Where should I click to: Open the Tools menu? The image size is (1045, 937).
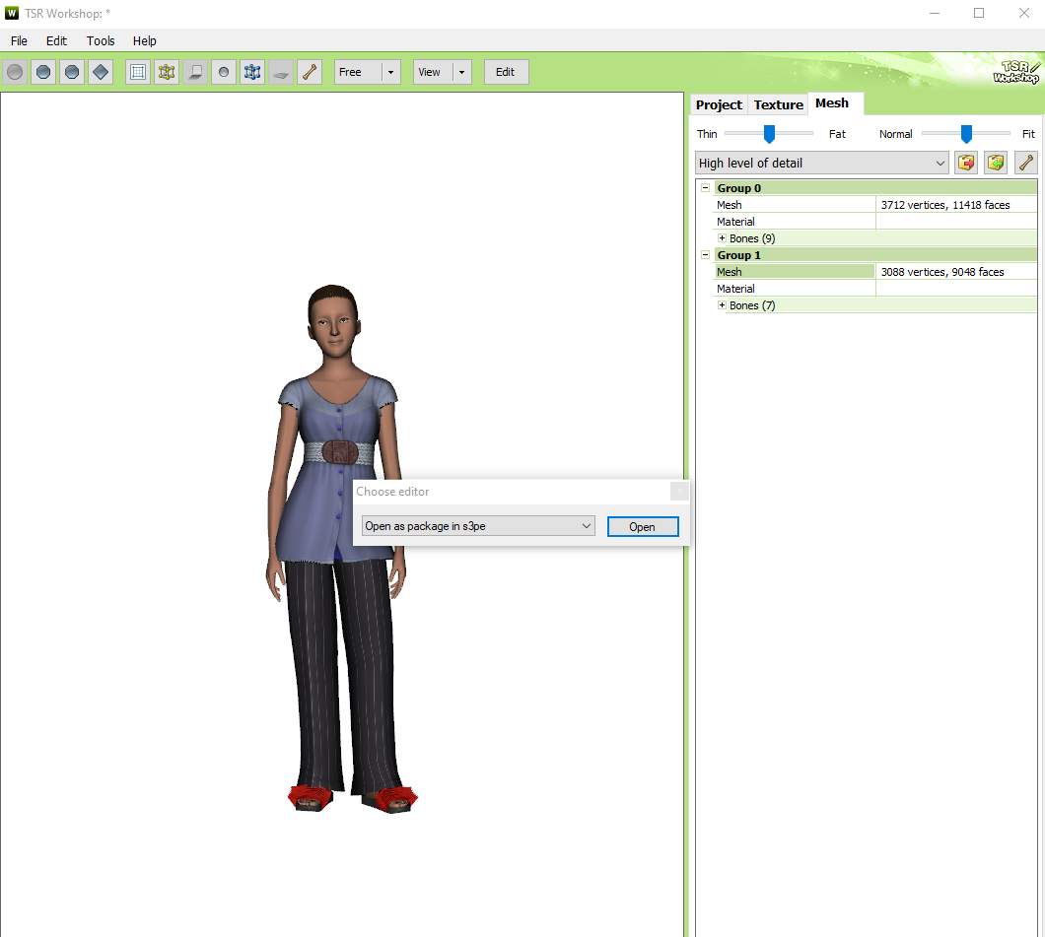pos(100,40)
